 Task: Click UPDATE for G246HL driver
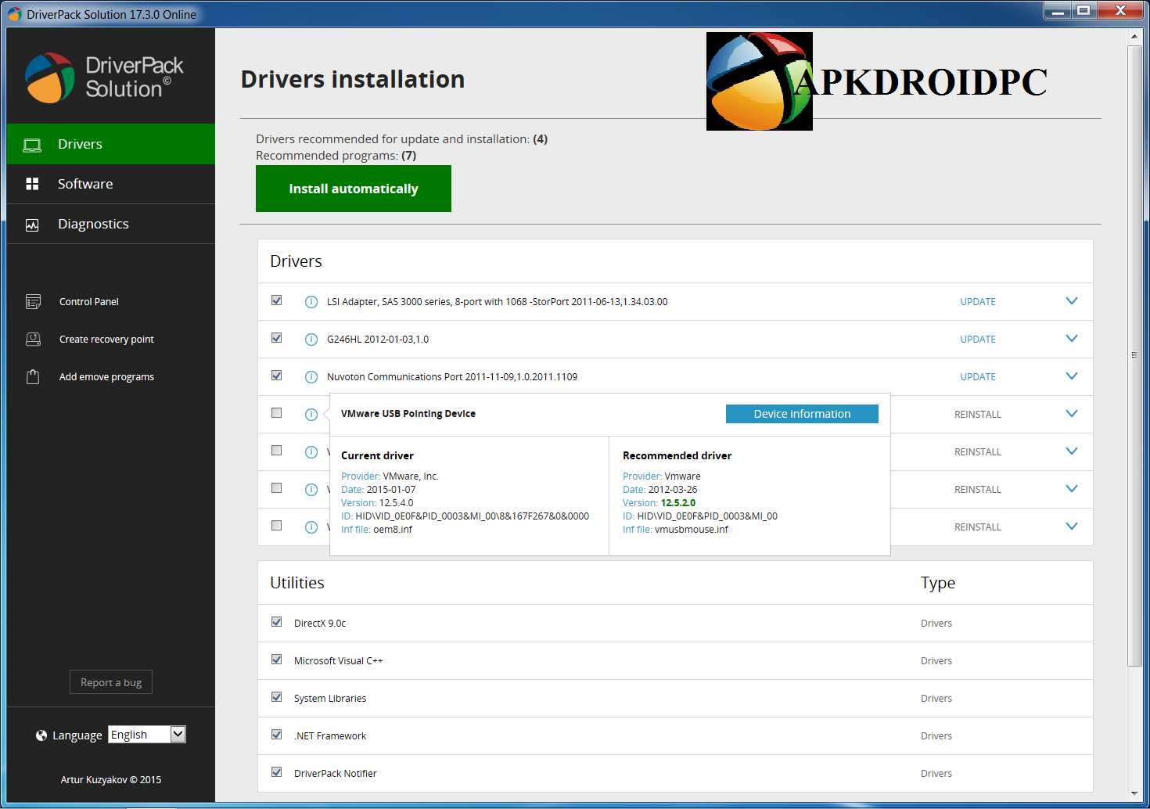pos(978,340)
